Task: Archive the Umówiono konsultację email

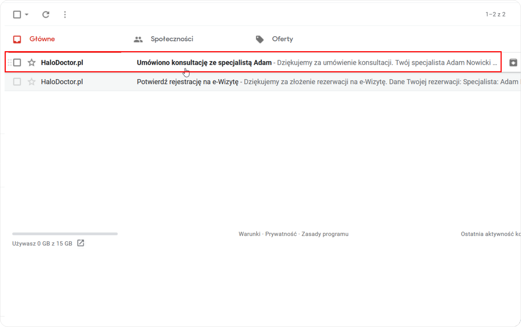Action: click(513, 62)
